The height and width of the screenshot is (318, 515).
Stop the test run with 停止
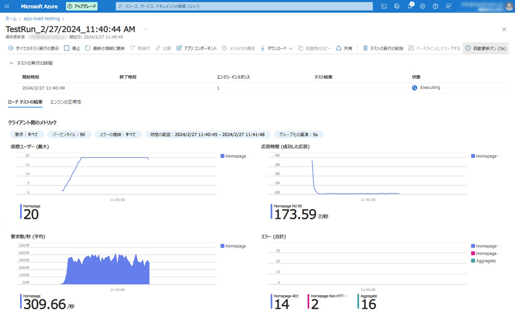tap(72, 48)
